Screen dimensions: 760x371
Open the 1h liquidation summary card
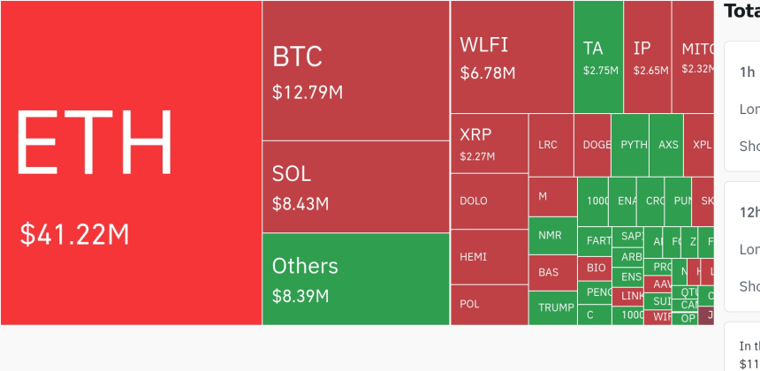(742, 106)
